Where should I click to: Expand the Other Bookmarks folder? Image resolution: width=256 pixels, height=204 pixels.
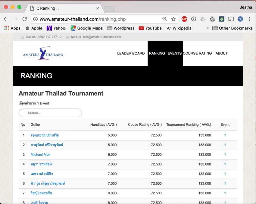[233, 28]
